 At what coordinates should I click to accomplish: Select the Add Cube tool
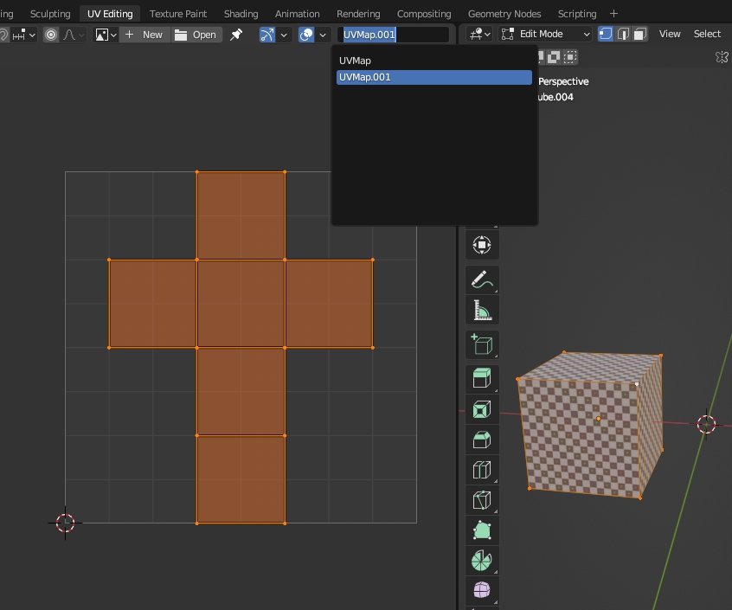(x=482, y=344)
